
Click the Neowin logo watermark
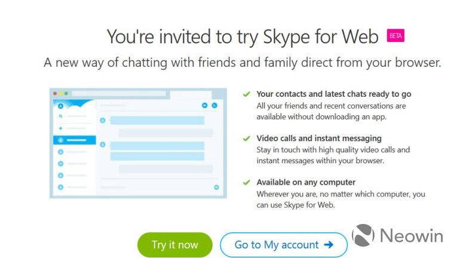397,235
